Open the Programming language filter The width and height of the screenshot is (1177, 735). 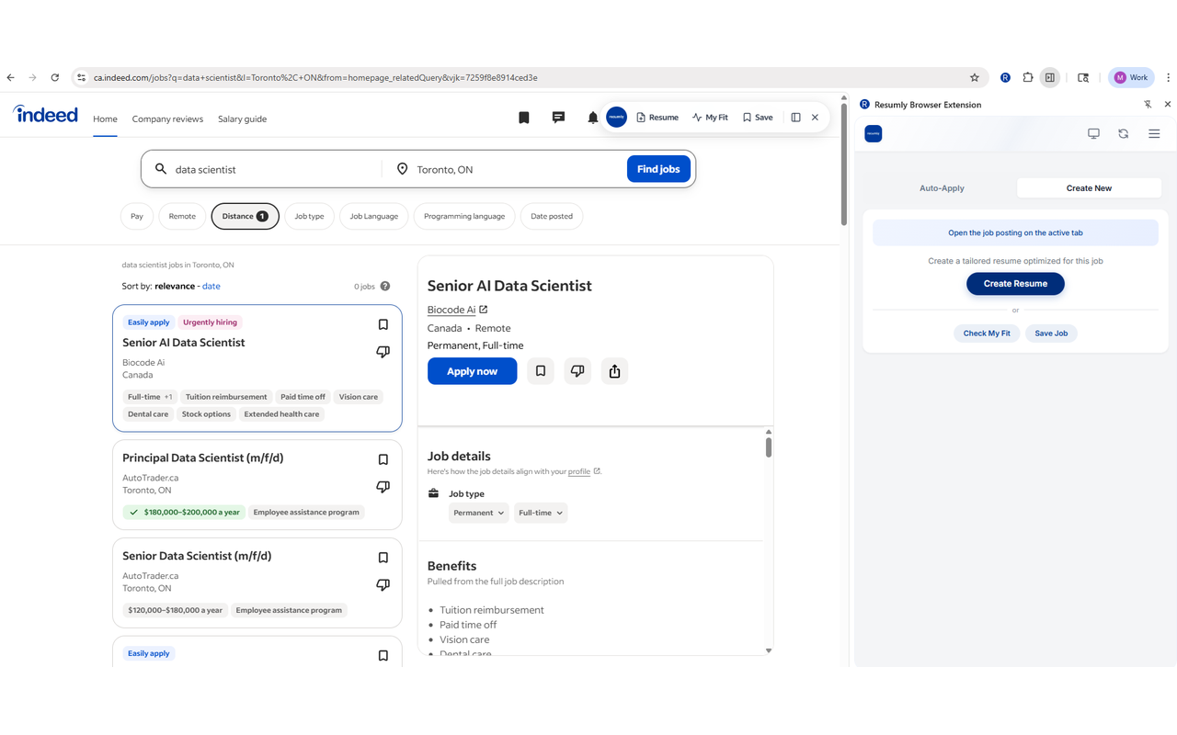pos(464,216)
